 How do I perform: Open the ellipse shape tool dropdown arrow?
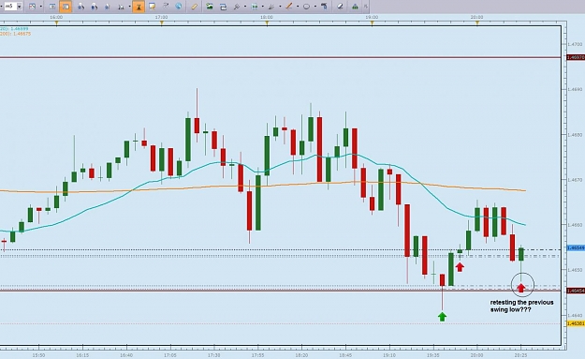[314, 7]
